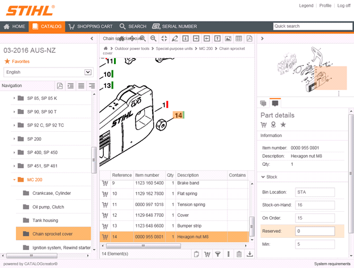Open the filter funnel below parts table

(218, 254)
